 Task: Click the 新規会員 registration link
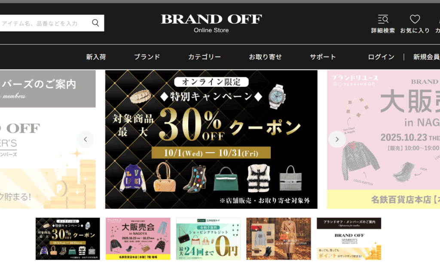pos(426,57)
